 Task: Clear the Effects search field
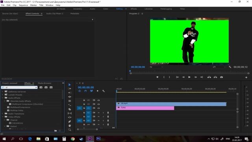(36, 88)
